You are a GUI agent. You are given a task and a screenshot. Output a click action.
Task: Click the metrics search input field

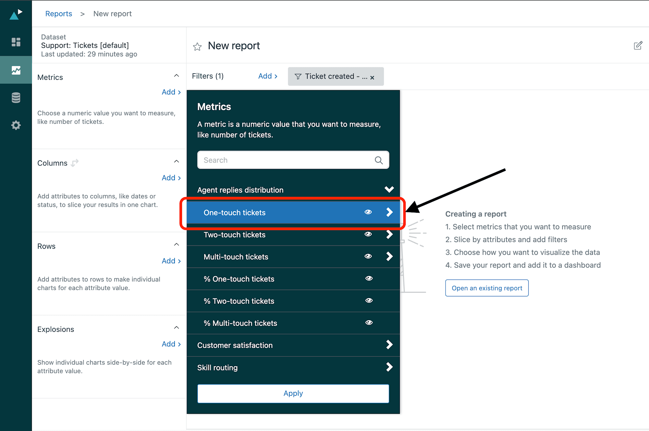[294, 160]
